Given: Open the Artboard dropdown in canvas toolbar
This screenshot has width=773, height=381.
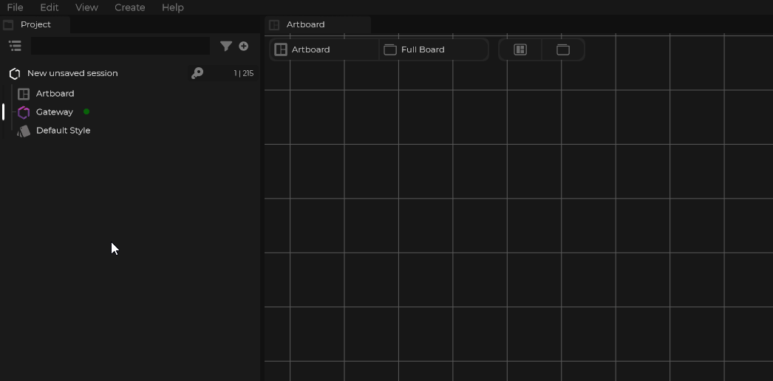Looking at the screenshot, I should (324, 49).
